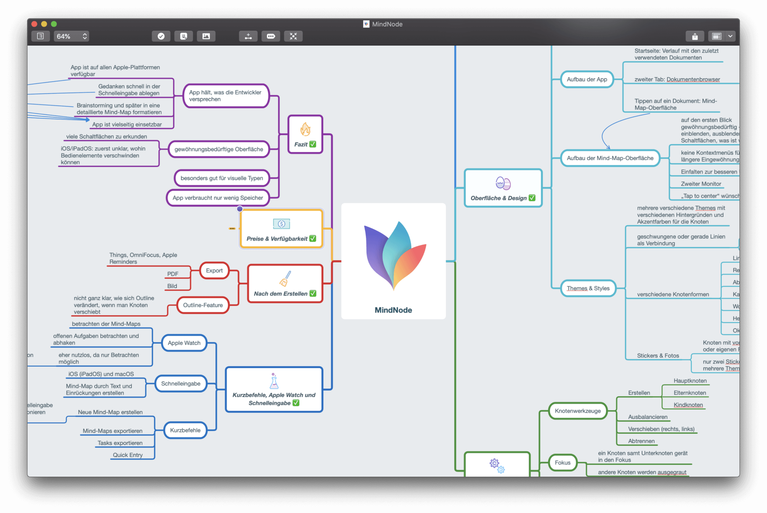Image resolution: width=767 pixels, height=513 pixels.
Task: Open the ellipsis options menu in the toolbar
Action: pos(271,36)
